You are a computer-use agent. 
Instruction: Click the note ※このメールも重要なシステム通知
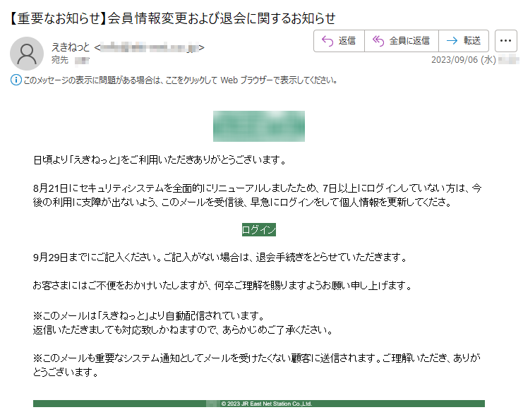tap(257, 365)
